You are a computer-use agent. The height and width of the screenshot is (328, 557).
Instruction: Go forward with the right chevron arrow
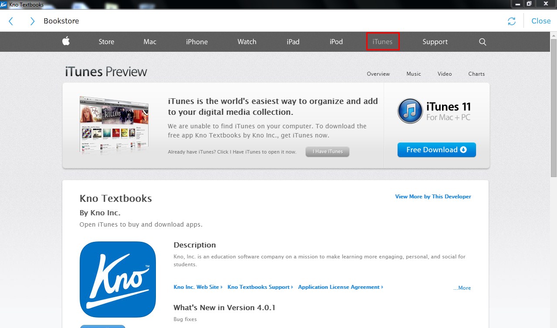(x=32, y=21)
